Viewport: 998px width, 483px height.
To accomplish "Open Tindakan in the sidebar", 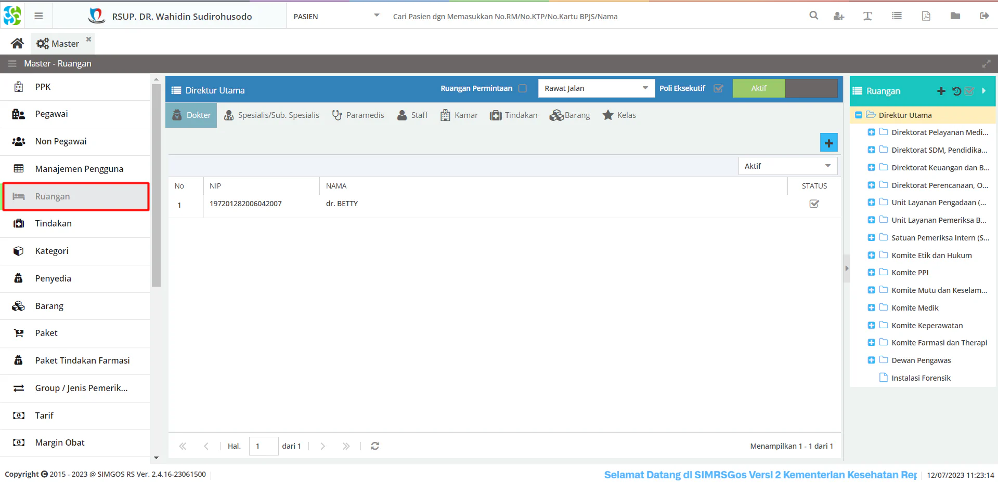I will (x=75, y=223).
